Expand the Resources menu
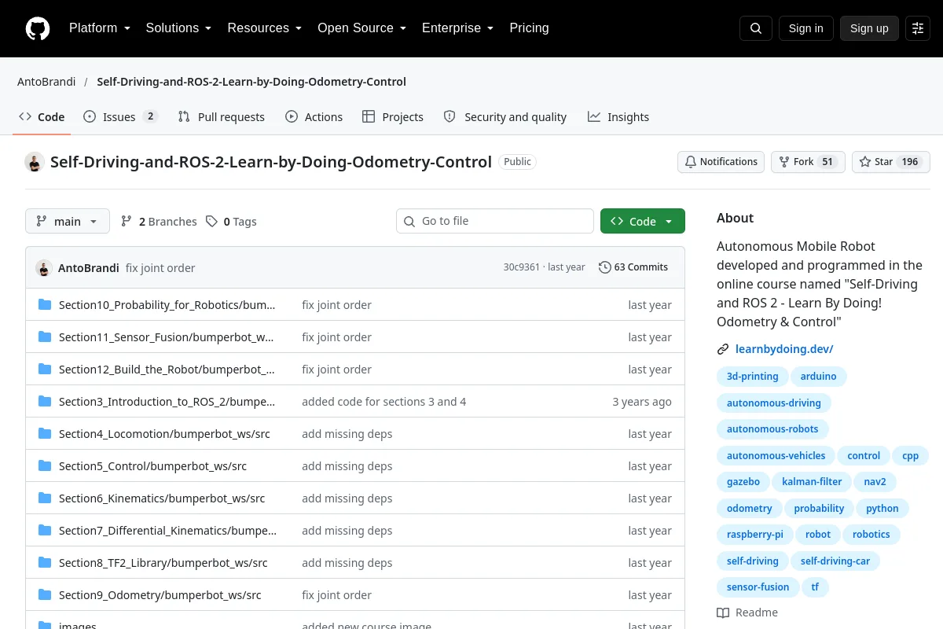 coord(265,28)
